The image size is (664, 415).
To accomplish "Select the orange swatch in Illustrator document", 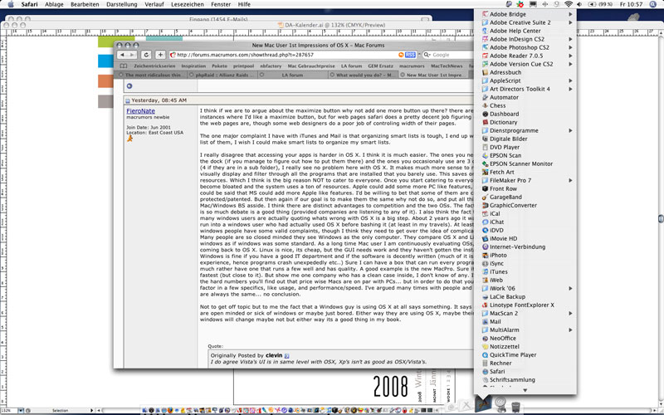I will [x=106, y=81].
